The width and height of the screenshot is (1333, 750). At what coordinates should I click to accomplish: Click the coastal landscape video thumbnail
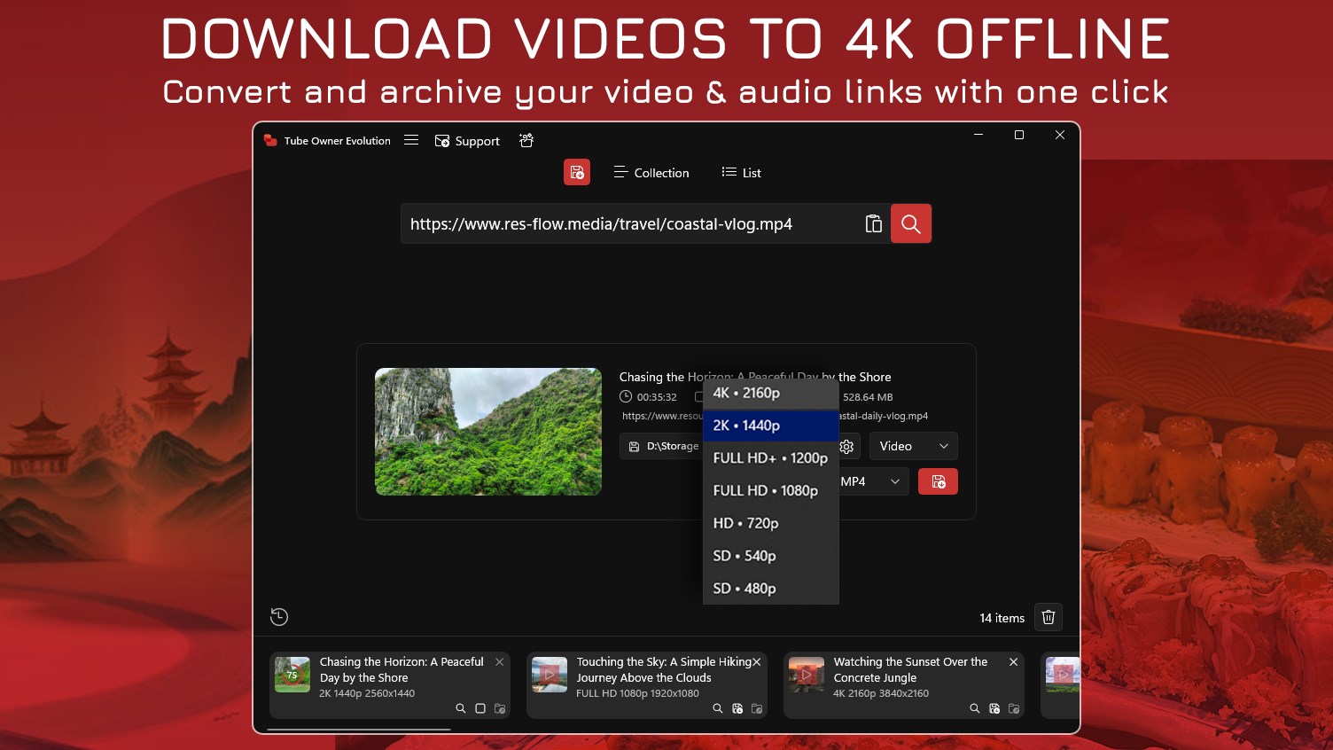point(488,432)
